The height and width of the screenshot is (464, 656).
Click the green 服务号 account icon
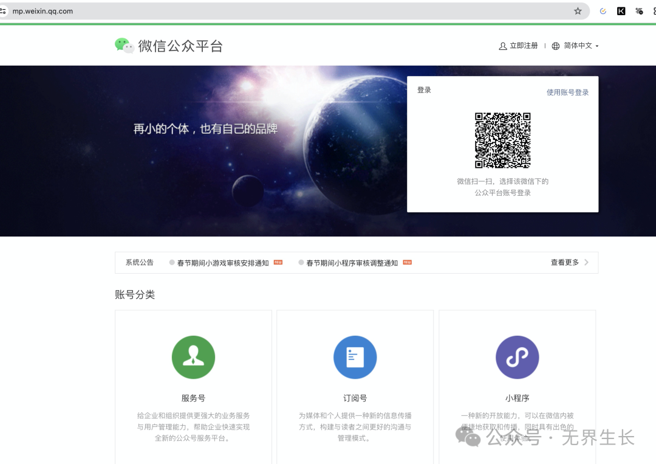(193, 357)
